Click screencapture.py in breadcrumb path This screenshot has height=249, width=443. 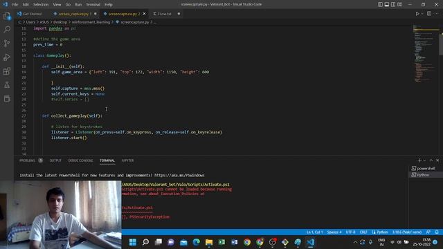click(x=134, y=22)
